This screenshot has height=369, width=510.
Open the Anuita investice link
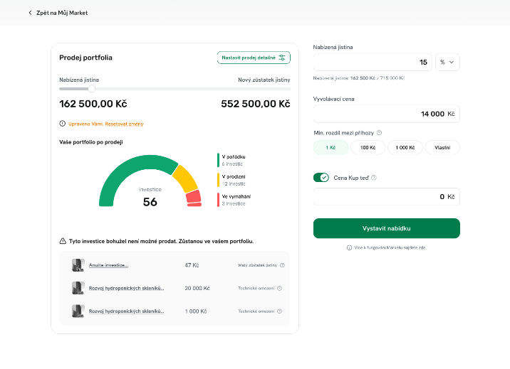[x=108, y=265]
